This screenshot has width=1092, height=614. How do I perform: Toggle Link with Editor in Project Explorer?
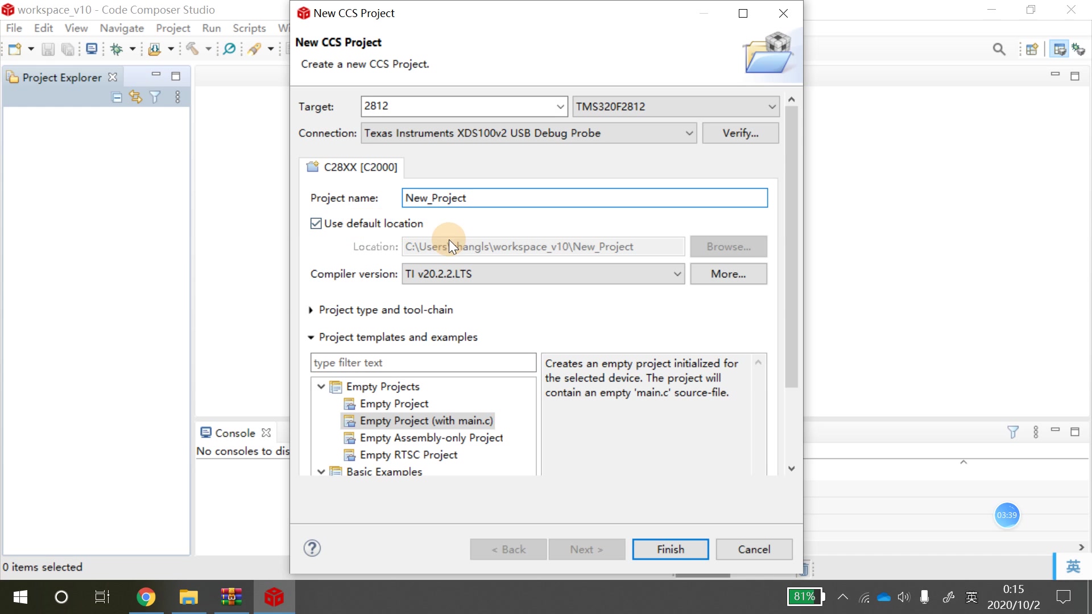(135, 97)
